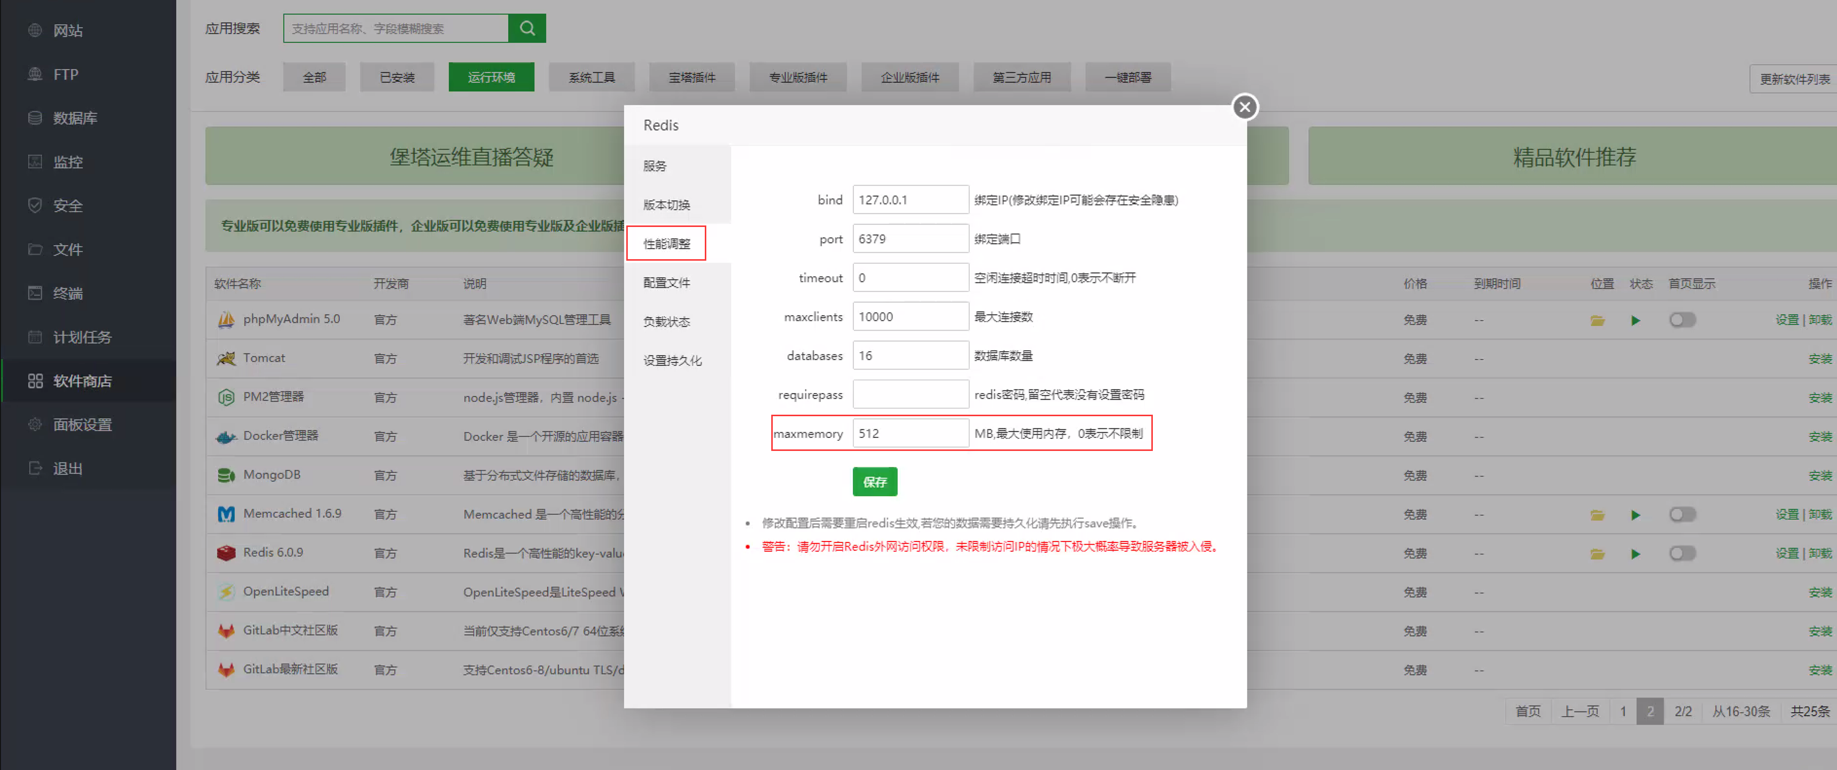The width and height of the screenshot is (1837, 770).
Task: Switch to the 配置文件 tab in Redis dialog
Action: [x=667, y=283]
